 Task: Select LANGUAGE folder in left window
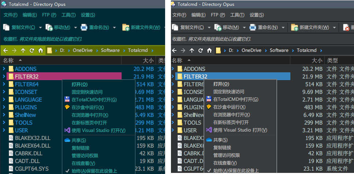pyautogui.click(x=28, y=100)
